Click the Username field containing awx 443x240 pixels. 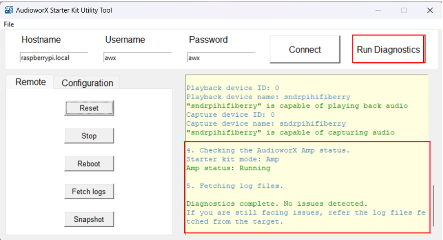tap(138, 57)
